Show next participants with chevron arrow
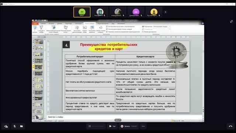Image resolution: width=236 pixels, height=133 pixels. [166, 12]
